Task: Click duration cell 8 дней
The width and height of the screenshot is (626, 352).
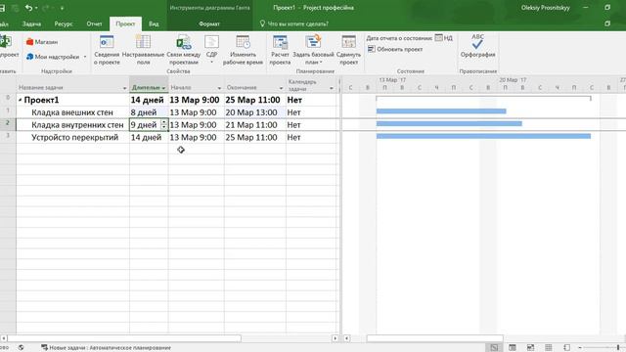Action: [x=149, y=112]
